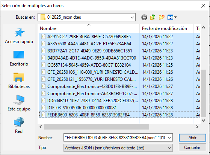This screenshot has width=210, height=155.
Task: Click file icon of CC657134-5045 row
Action: point(43,65)
